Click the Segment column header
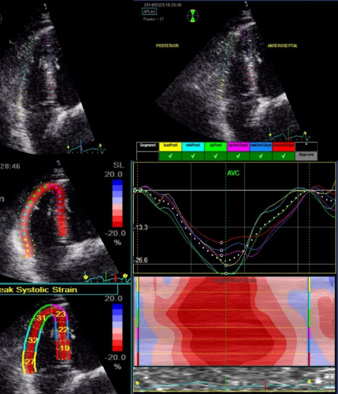Viewport: 338px width, 394px height. pyautogui.click(x=148, y=147)
